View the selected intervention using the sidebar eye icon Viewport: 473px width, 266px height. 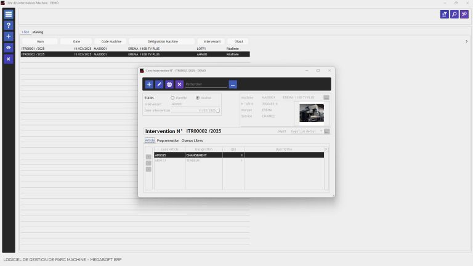(9, 47)
